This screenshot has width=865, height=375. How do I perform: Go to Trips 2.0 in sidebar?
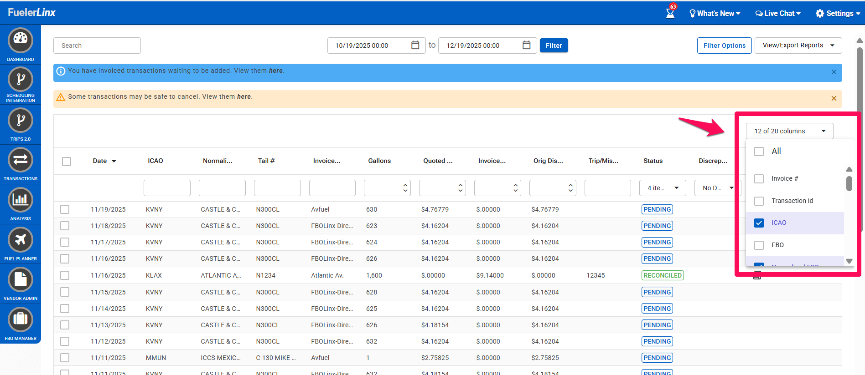click(21, 121)
